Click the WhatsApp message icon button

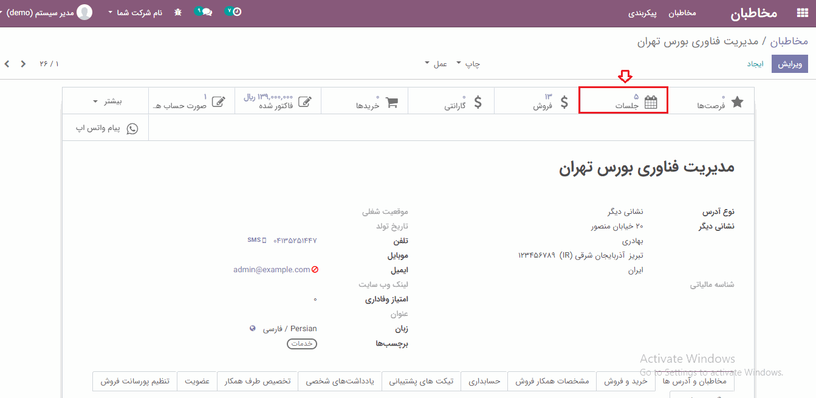[x=106, y=129]
